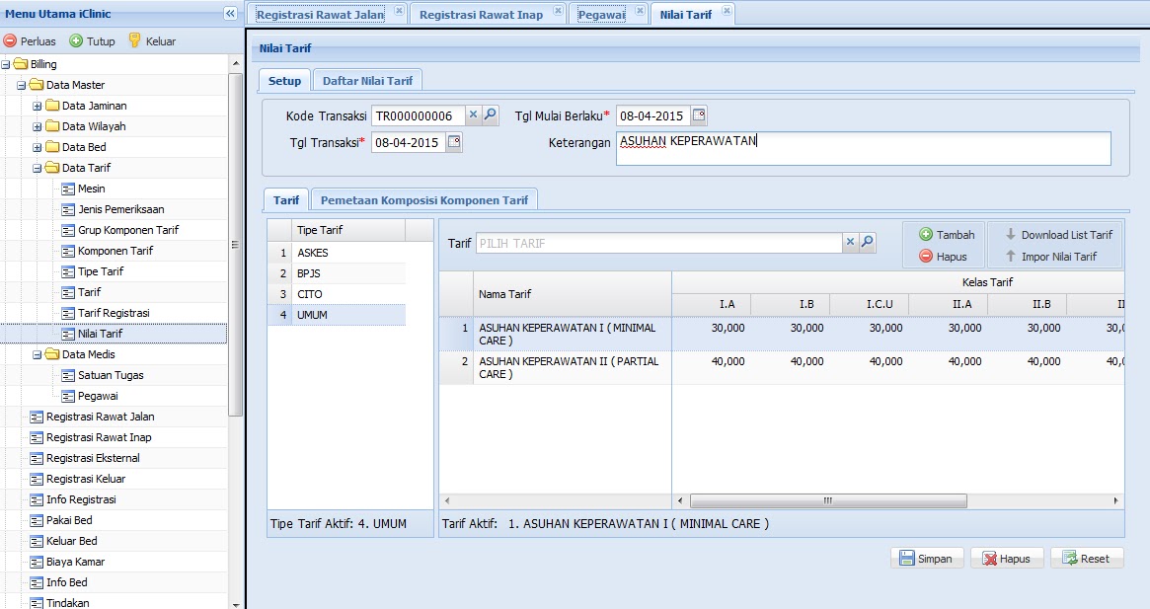The width and height of the screenshot is (1150, 609).
Task: Click the Pilih Tarif input field
Action: click(x=658, y=243)
